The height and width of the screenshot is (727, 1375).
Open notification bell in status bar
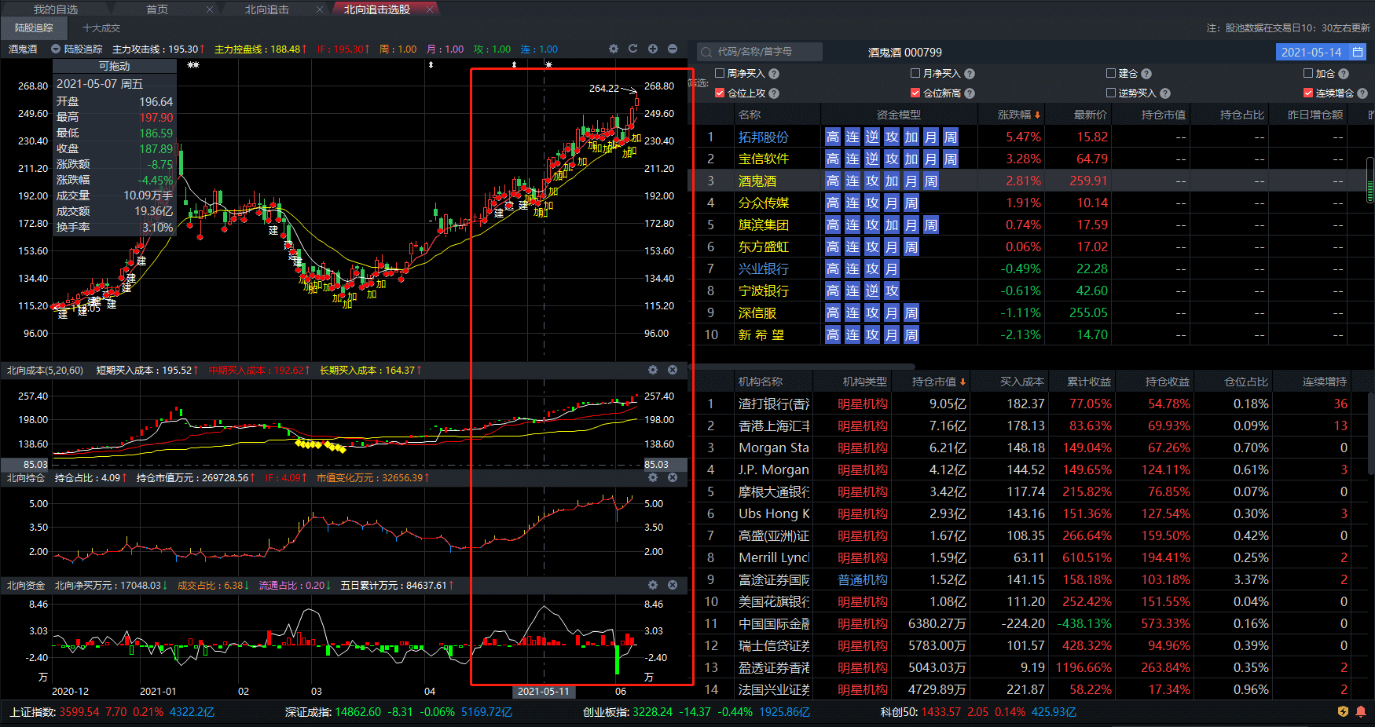[1361, 711]
